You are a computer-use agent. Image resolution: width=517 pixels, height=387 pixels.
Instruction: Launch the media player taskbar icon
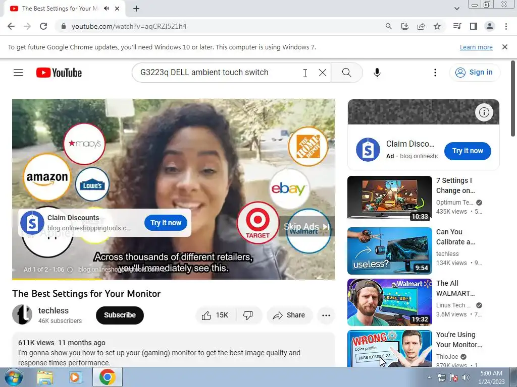(75, 377)
